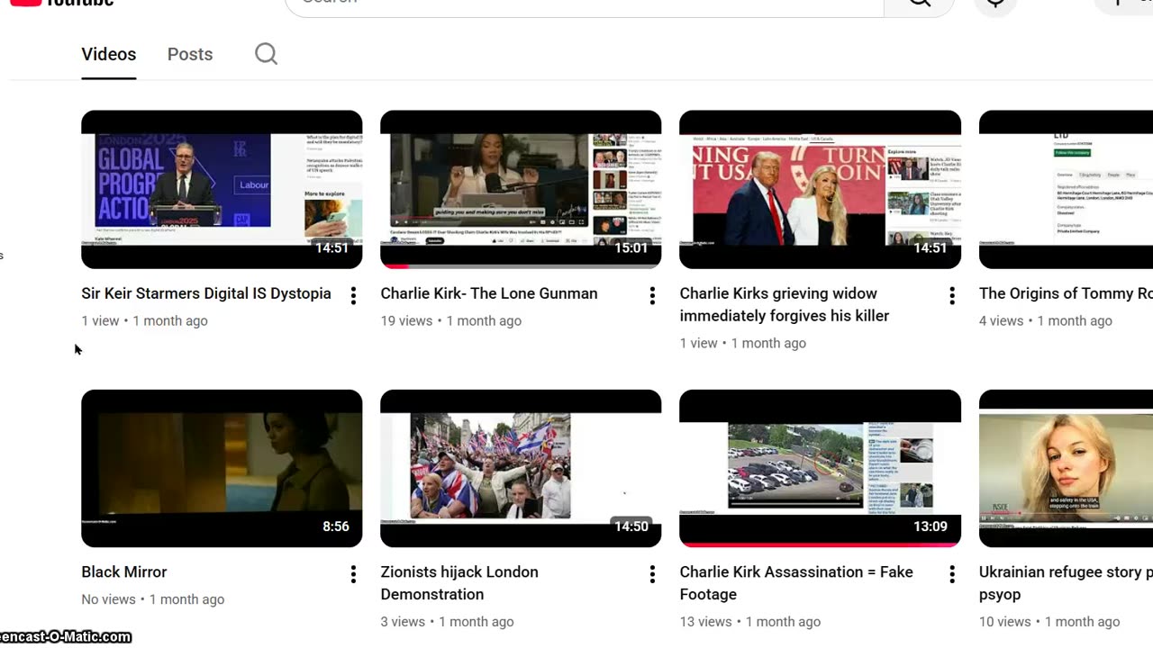Click the 14:51 duration badge on Starmer video
The width and height of the screenshot is (1153, 648).
(331, 248)
